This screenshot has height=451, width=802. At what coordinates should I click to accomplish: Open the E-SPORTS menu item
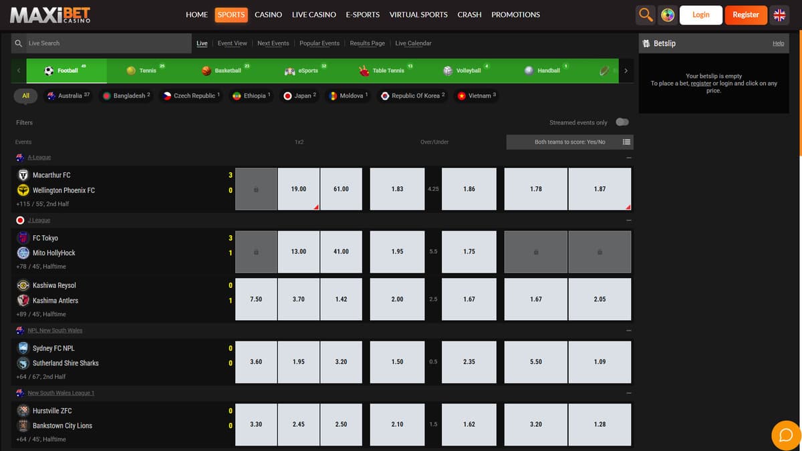363,15
